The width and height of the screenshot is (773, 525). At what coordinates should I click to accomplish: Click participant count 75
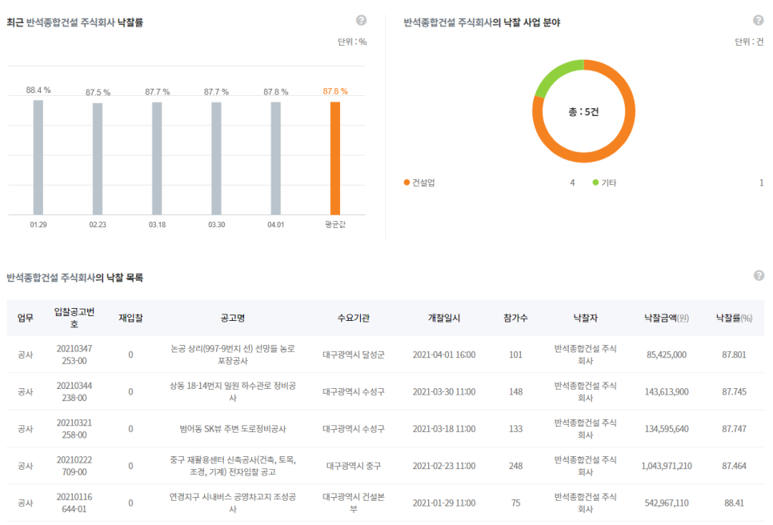pyautogui.click(x=515, y=503)
